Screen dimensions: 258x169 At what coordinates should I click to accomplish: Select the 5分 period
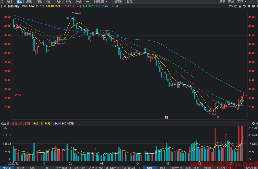pyautogui.click(x=48, y=2)
